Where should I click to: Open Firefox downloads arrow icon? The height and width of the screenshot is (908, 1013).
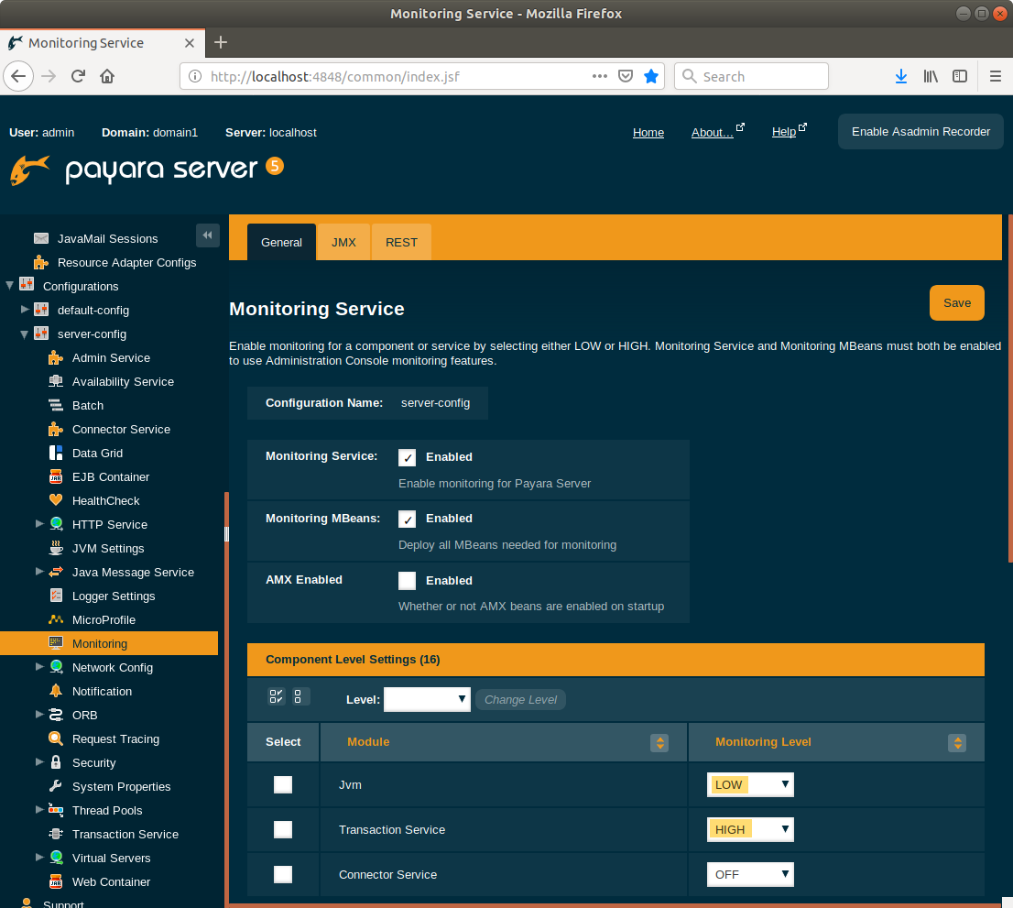901,77
